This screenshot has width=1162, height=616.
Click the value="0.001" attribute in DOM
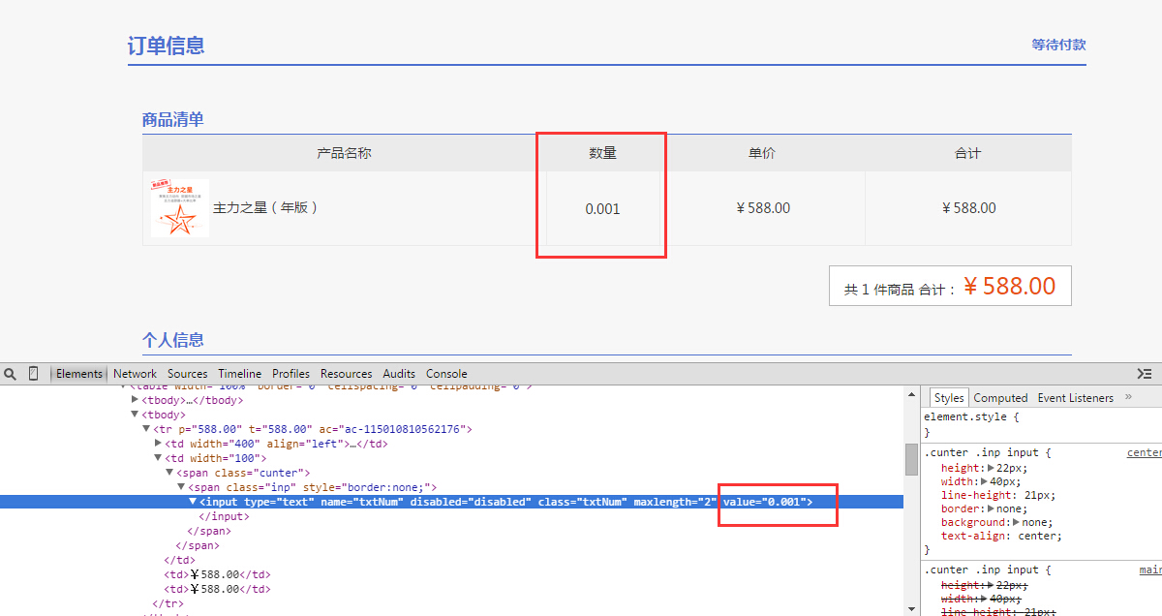point(765,502)
